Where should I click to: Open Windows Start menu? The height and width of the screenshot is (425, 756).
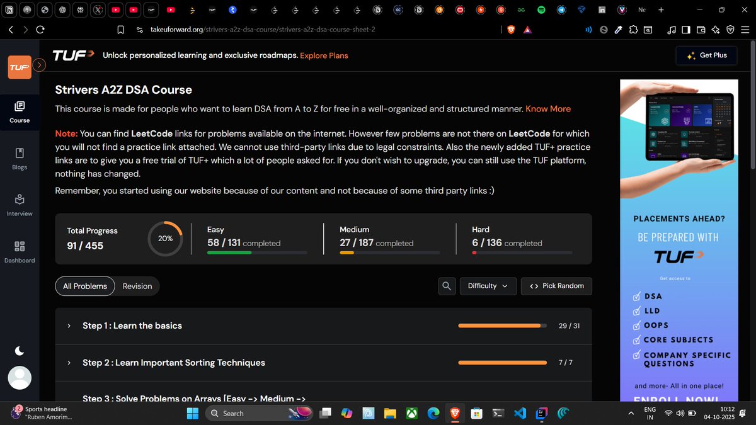192,413
